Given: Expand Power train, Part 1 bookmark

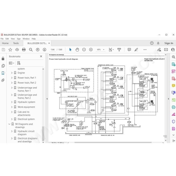Looking at the screenshot, I should coord(12,78).
